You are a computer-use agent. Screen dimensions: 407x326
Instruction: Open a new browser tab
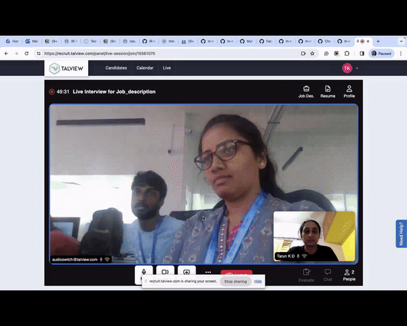point(378,41)
